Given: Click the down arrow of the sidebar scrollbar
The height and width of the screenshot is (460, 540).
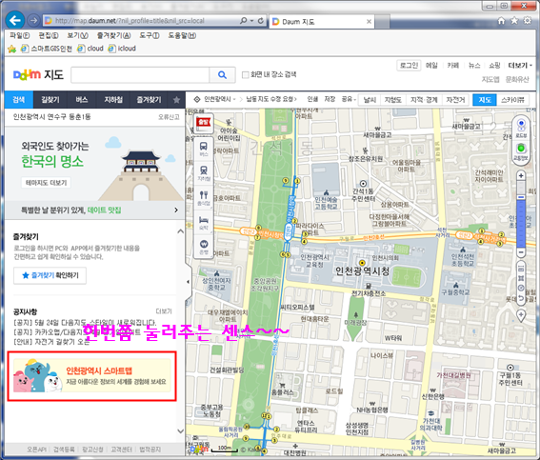Looking at the screenshot, I should pyautogui.click(x=180, y=430).
